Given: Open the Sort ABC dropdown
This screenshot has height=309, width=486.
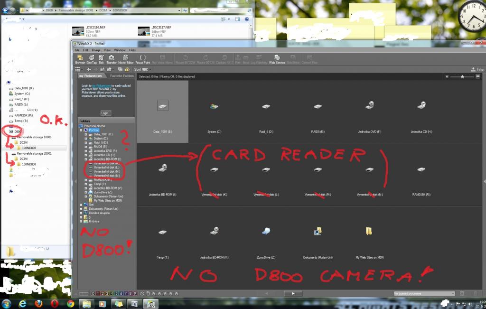Looking at the screenshot, I should [x=142, y=69].
